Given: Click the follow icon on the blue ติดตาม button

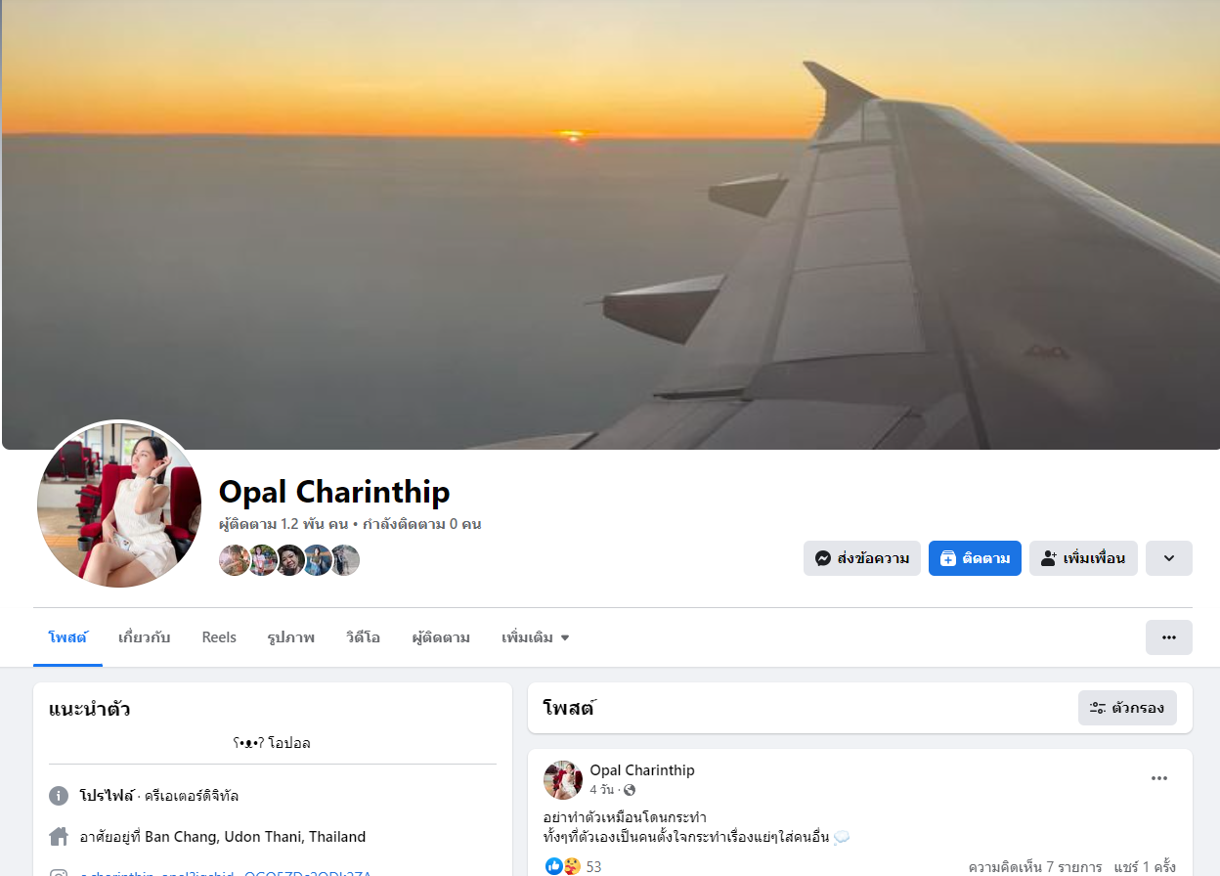Looking at the screenshot, I should click(947, 558).
